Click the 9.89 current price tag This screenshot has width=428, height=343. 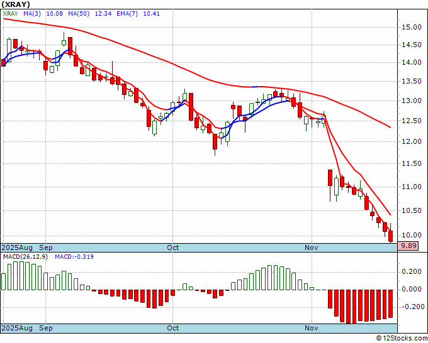408,246
